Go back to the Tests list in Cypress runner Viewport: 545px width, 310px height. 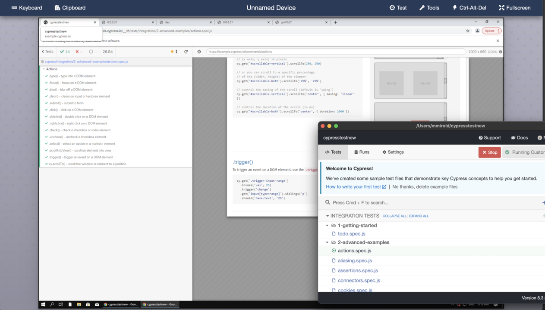point(47,52)
